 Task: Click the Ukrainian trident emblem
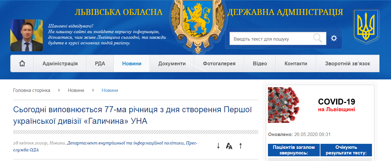click(366, 26)
